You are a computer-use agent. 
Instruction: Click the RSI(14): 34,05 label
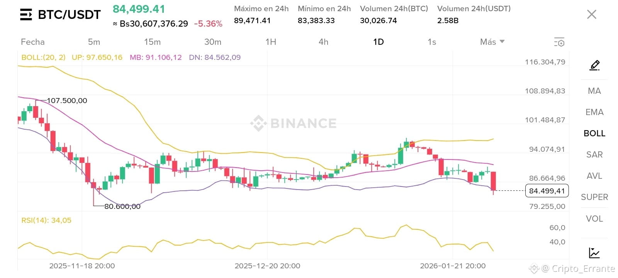(46, 220)
